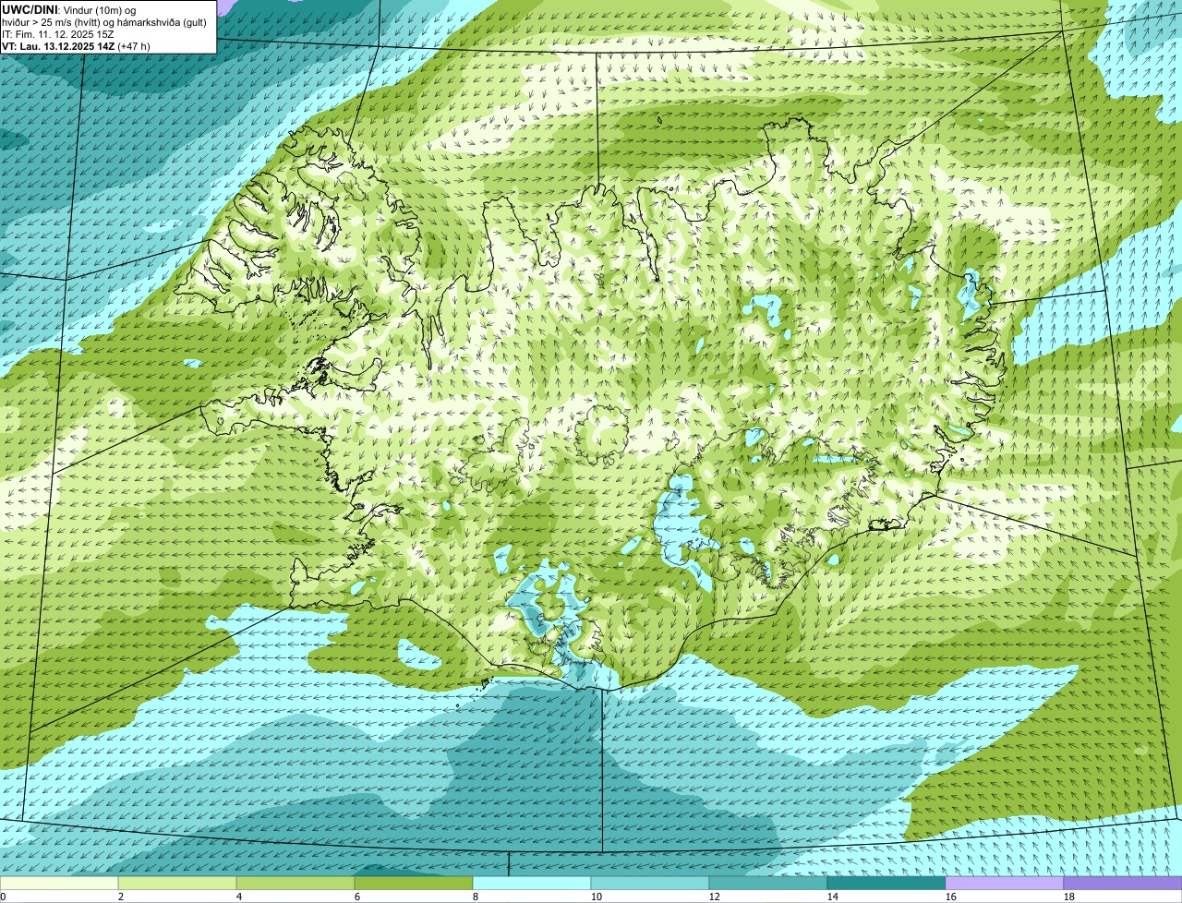Image resolution: width=1182 pixels, height=903 pixels.
Task: Click the '2' label on the color scale
Action: tap(121, 897)
